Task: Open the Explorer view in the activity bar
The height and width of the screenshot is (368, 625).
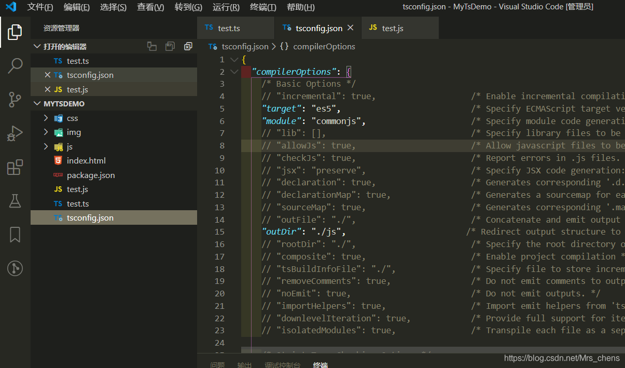Action: (15, 32)
